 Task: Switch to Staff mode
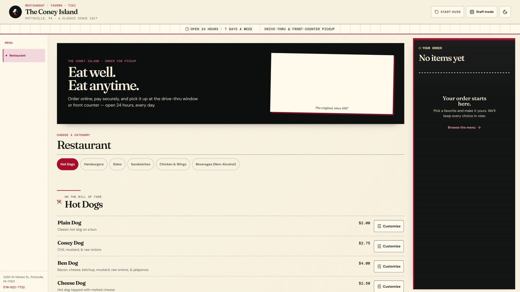pos(481,12)
